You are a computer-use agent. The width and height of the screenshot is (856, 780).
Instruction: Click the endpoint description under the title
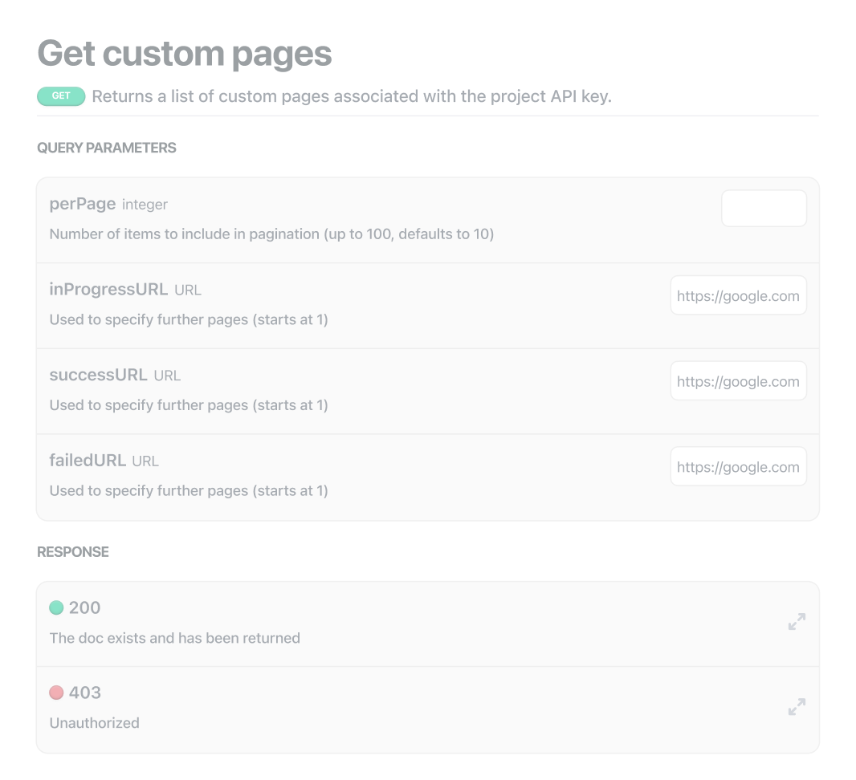351,96
